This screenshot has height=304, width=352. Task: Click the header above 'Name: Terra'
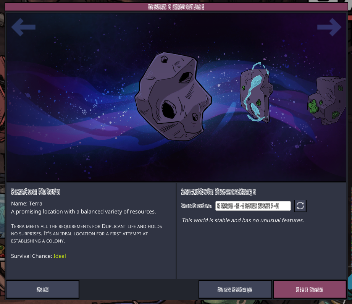35,191
